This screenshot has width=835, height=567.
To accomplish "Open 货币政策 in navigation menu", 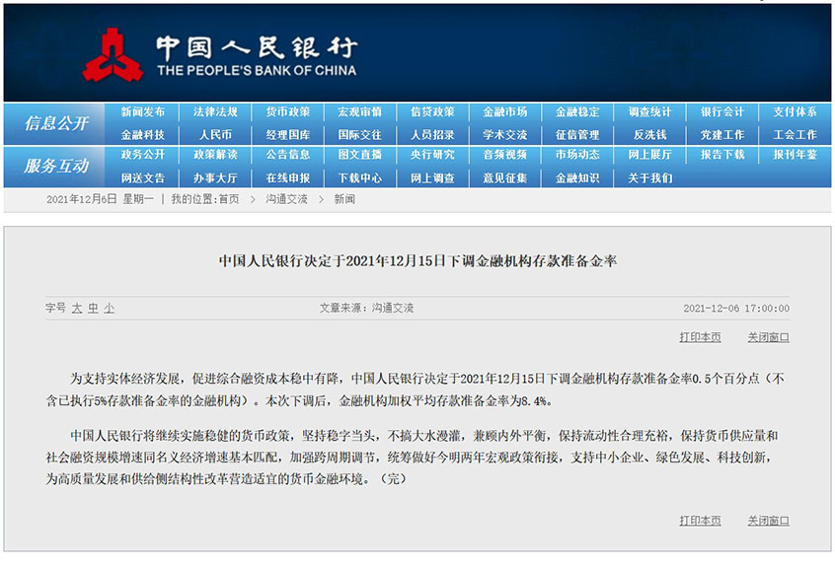I will tap(287, 112).
